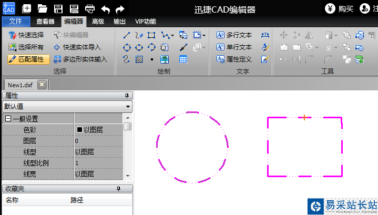
Task: Insert image using the picture icon
Action: [165, 59]
